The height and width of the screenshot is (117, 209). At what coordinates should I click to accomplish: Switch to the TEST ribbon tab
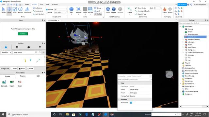pyautogui.click(x=41, y=5)
